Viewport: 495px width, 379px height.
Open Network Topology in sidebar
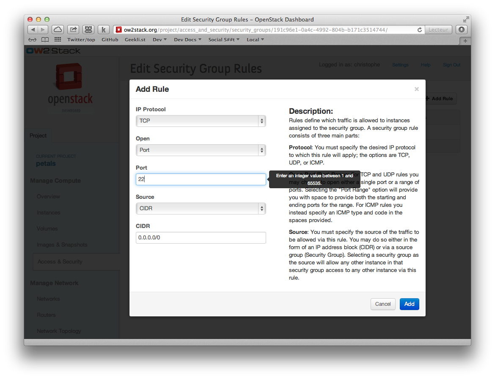pos(59,331)
